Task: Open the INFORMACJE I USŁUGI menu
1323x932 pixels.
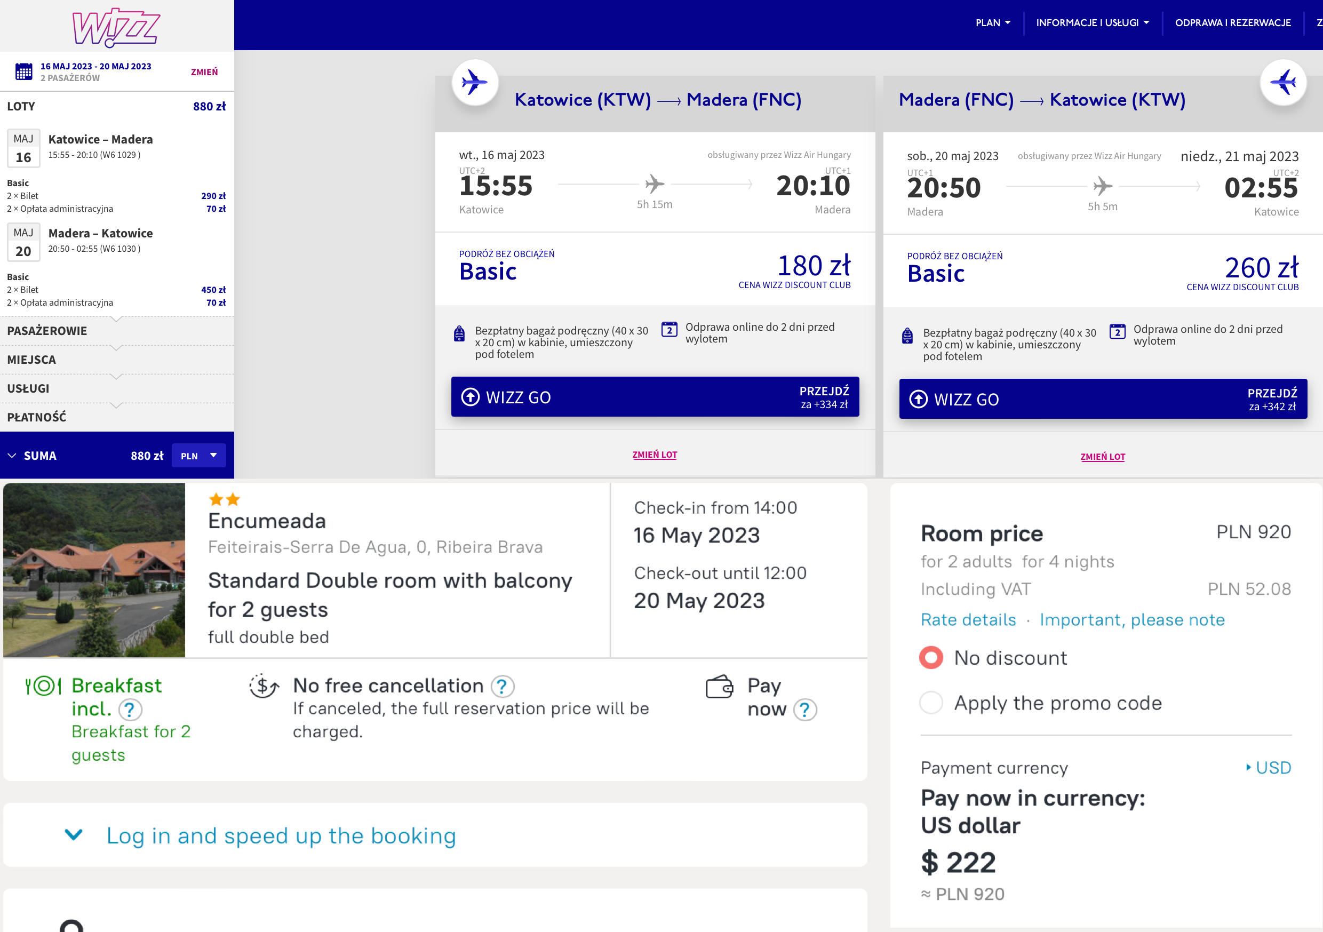Action: pyautogui.click(x=1093, y=23)
